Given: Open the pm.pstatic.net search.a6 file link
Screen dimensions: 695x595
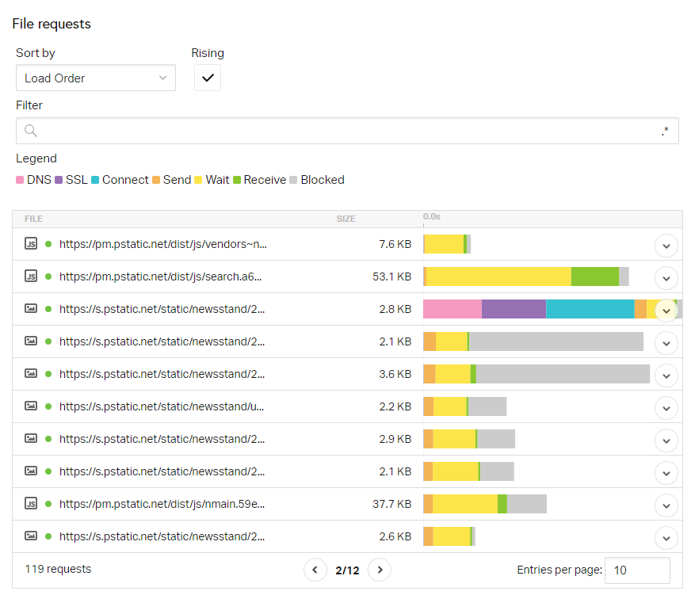Looking at the screenshot, I should [160, 277].
